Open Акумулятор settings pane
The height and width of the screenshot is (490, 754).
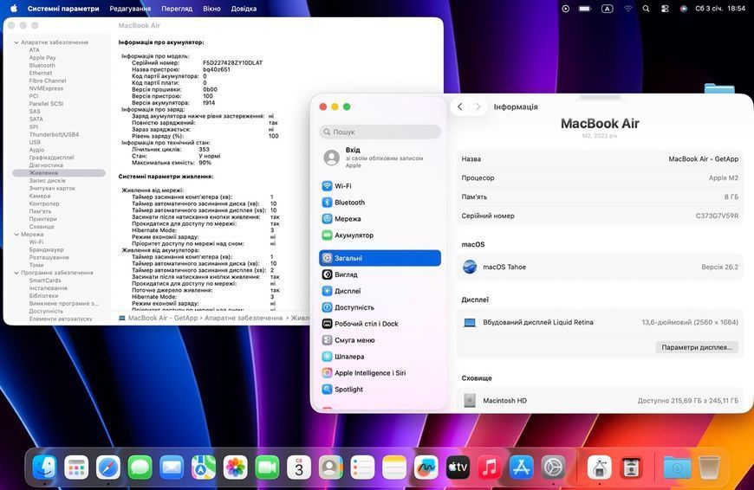380,235
